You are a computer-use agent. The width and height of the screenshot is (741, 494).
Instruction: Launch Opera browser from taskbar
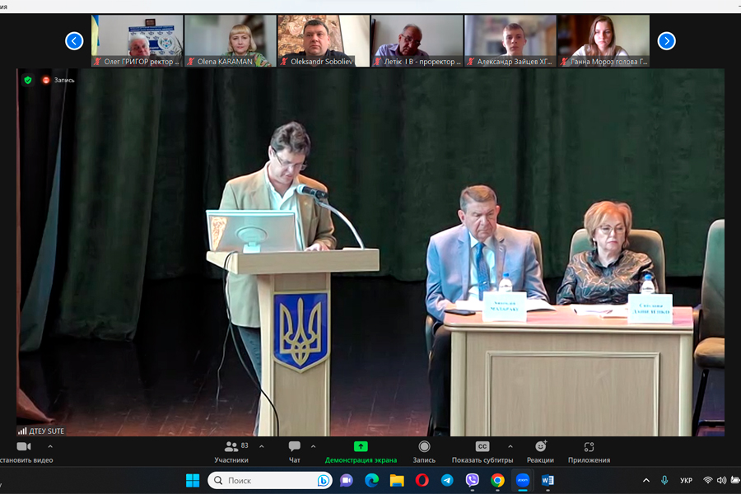coord(422,481)
